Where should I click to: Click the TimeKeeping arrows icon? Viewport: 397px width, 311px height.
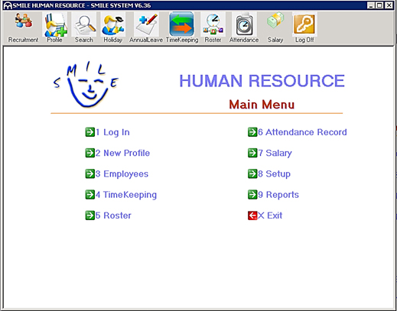point(181,24)
